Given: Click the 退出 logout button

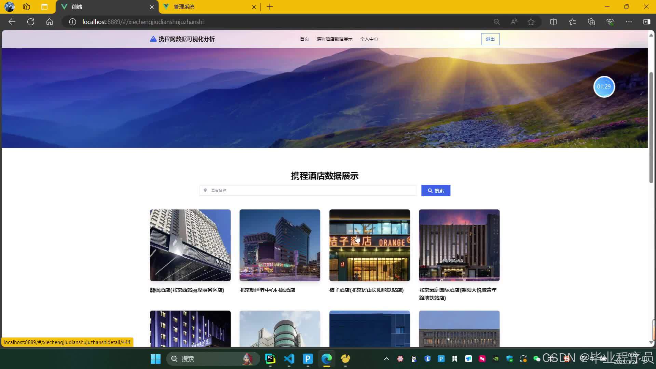Looking at the screenshot, I should (x=490, y=39).
